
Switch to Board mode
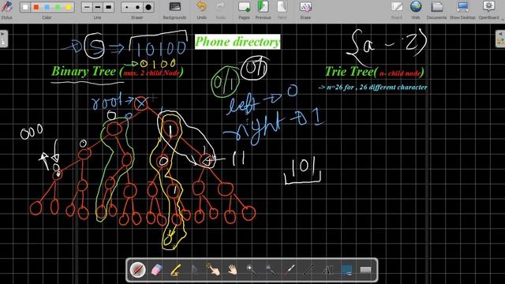click(397, 9)
